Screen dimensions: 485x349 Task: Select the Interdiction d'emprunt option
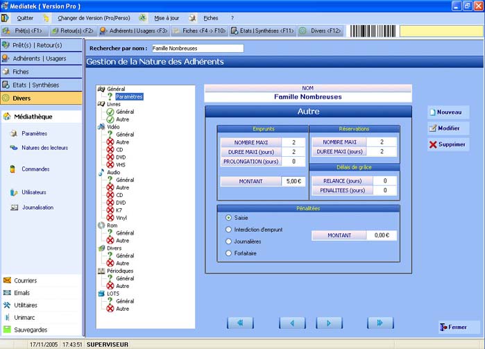click(228, 230)
